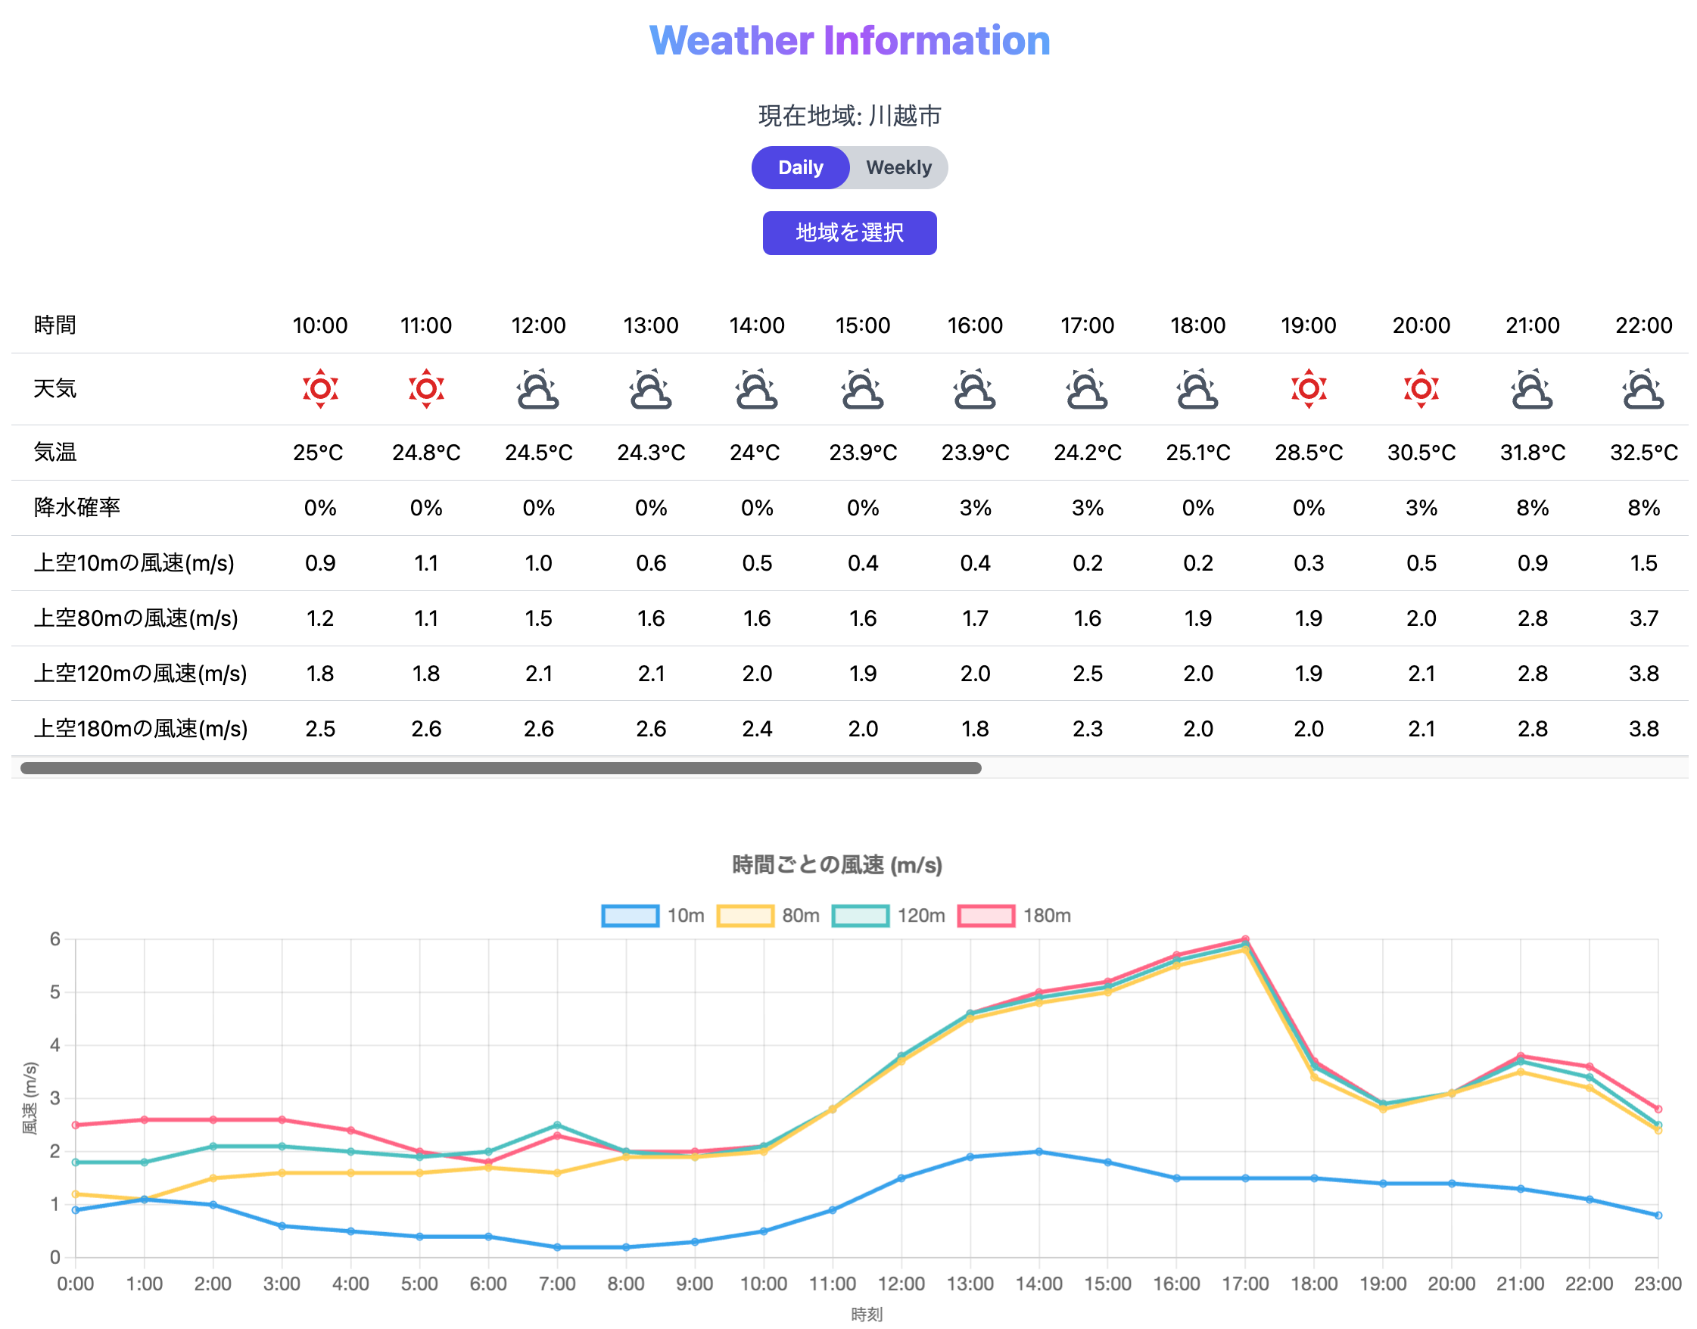
Task: Click the sunny weather icon at 10:00
Action: [319, 388]
